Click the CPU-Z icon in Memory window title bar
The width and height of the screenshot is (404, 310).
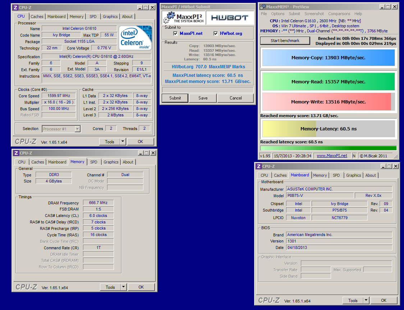[x=16, y=153]
